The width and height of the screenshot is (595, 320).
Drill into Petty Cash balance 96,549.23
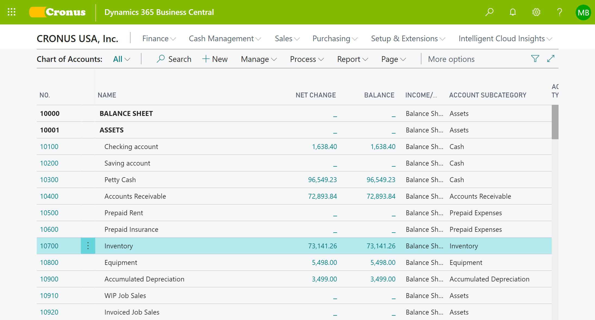[x=381, y=180]
